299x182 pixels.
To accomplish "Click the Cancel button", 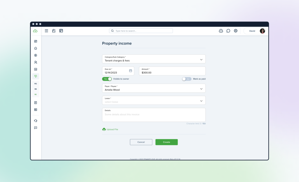I will (141, 142).
